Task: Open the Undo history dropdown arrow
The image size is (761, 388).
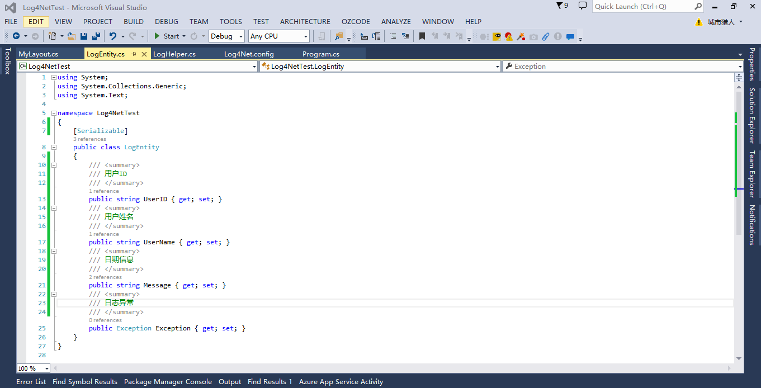Action: pos(122,36)
